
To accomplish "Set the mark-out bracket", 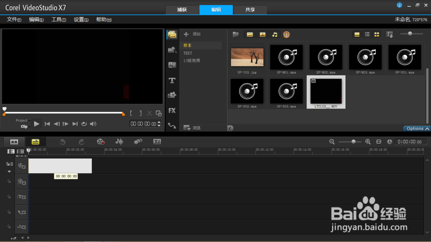I will [141, 113].
